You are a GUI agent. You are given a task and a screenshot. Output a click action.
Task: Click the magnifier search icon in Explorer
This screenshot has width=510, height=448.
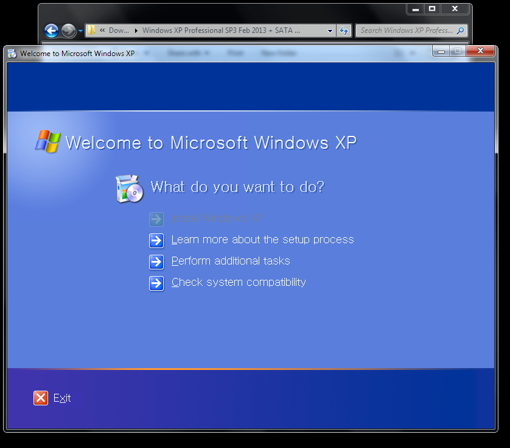pyautogui.click(x=460, y=30)
